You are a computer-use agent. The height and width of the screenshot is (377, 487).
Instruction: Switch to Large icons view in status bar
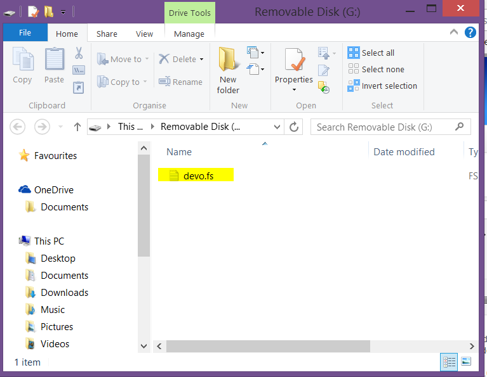[466, 362]
